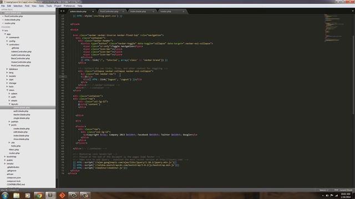
Task: Click the left tab navigation arrow
Action: (x=60, y=11)
